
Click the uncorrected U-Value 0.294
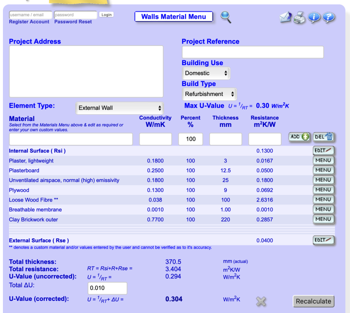click(173, 276)
